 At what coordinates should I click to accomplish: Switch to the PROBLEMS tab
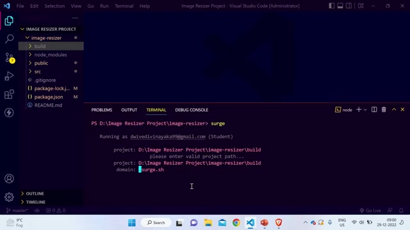102,110
